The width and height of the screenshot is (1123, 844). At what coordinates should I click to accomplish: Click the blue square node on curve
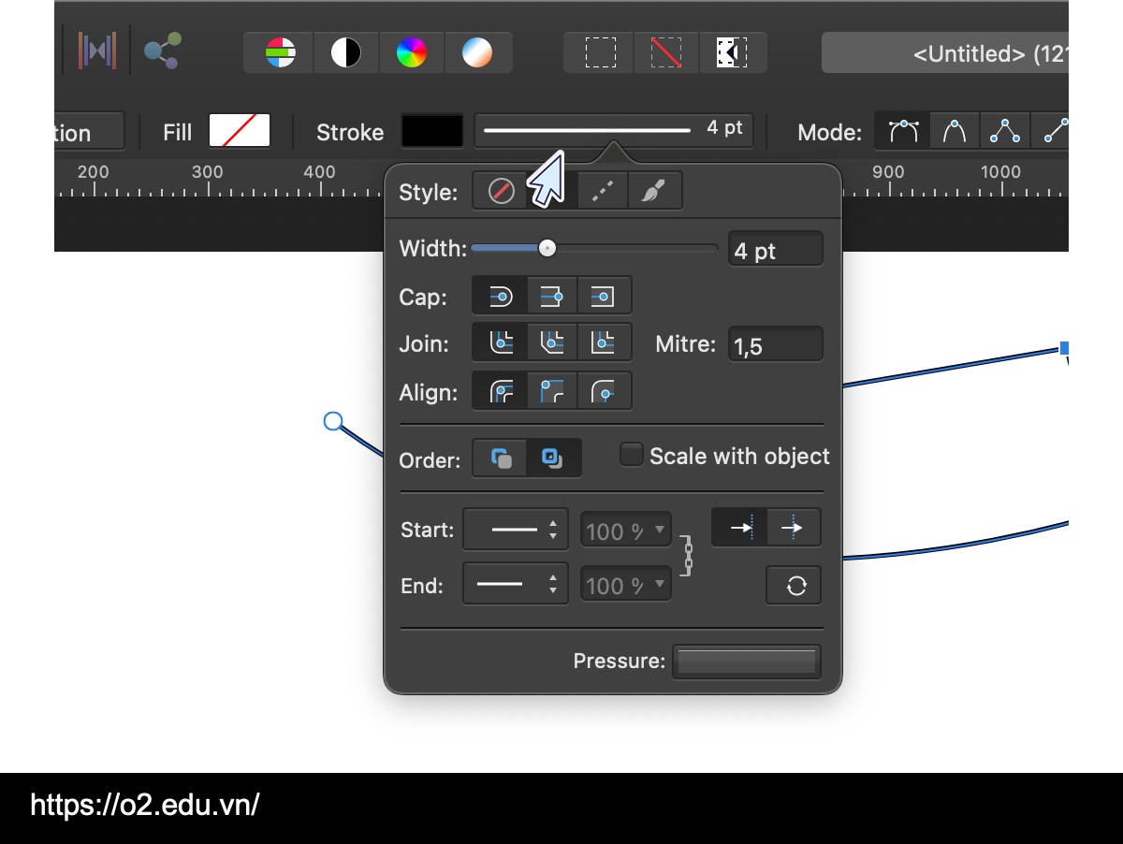1065,348
